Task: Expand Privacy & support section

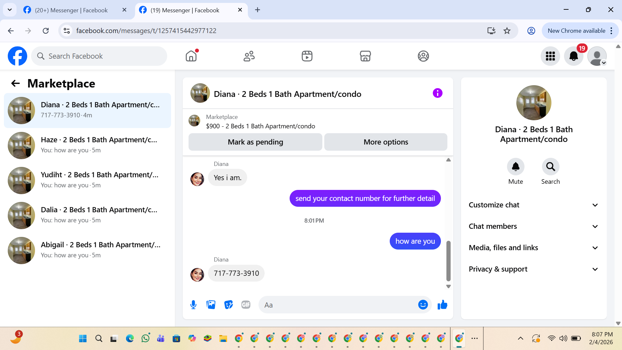Action: coord(534,269)
